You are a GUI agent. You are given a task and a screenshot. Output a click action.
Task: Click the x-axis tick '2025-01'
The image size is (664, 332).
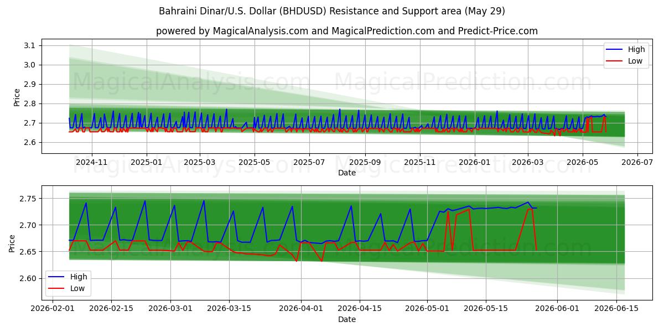(147, 162)
